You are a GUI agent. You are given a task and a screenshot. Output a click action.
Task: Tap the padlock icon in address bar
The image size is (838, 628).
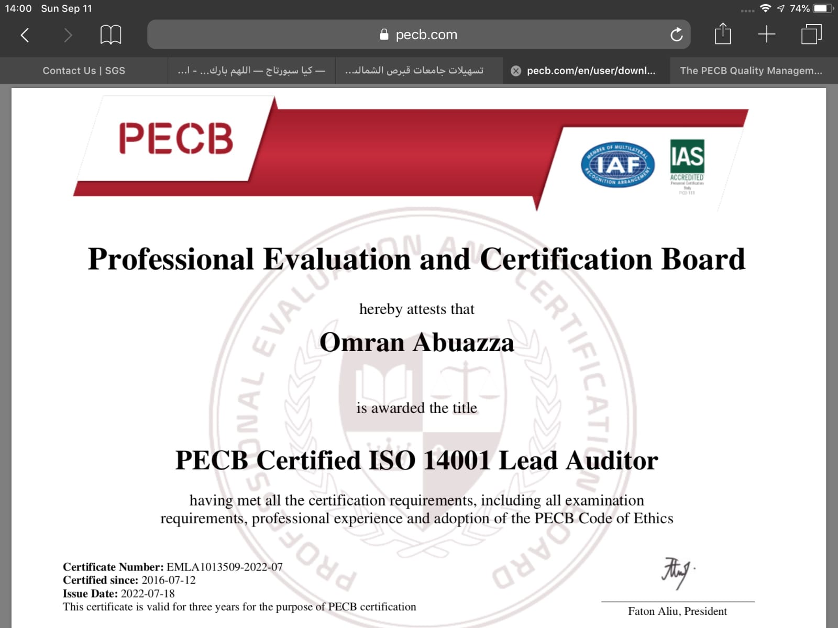pos(384,35)
